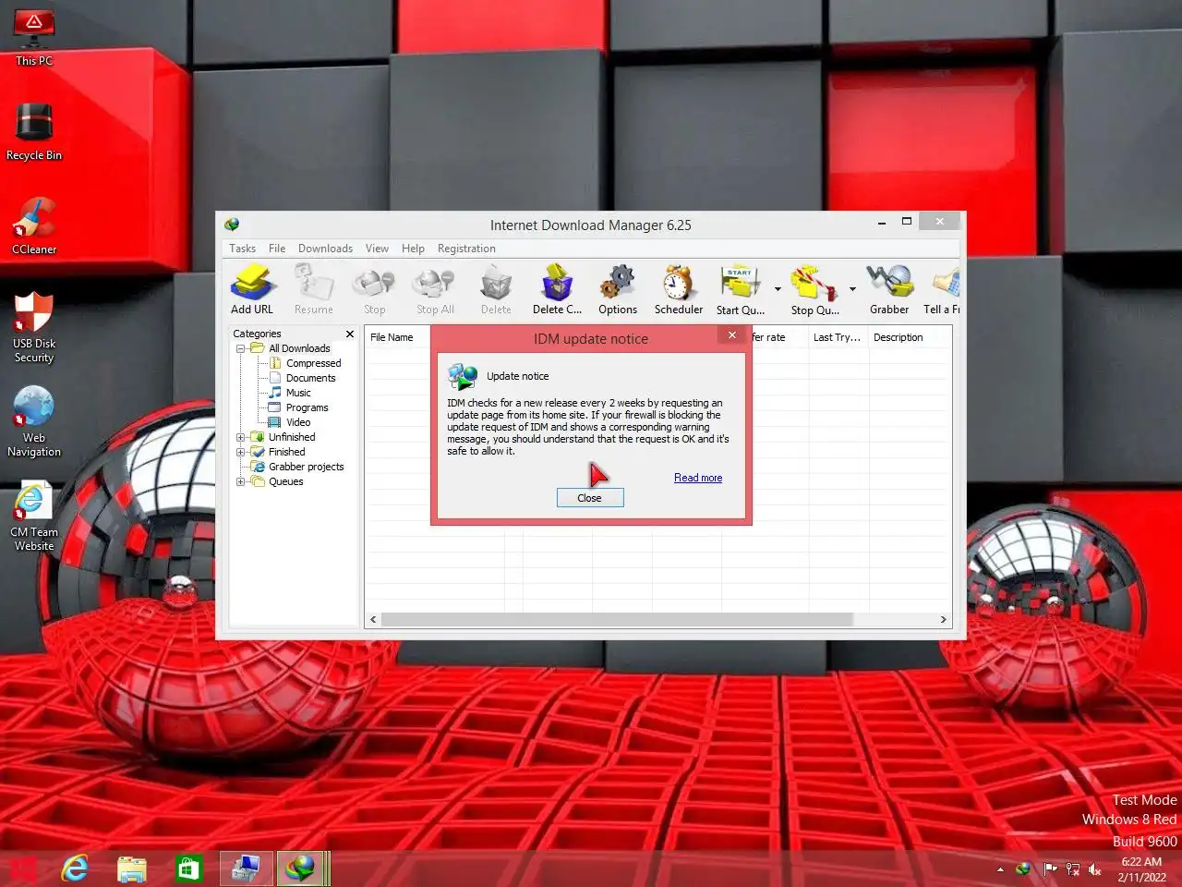This screenshot has width=1182, height=887.
Task: Click the Stop toolbar icon
Action: pyautogui.click(x=375, y=289)
